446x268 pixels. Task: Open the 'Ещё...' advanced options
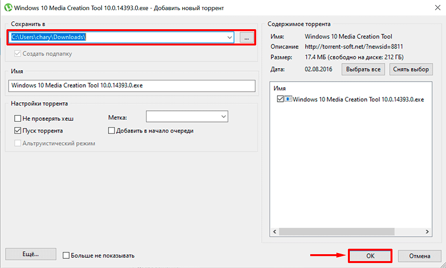click(x=31, y=254)
